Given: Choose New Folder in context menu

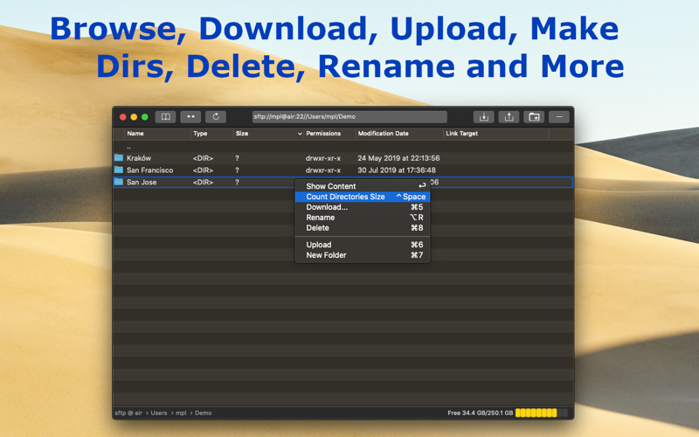Looking at the screenshot, I should tap(363, 255).
